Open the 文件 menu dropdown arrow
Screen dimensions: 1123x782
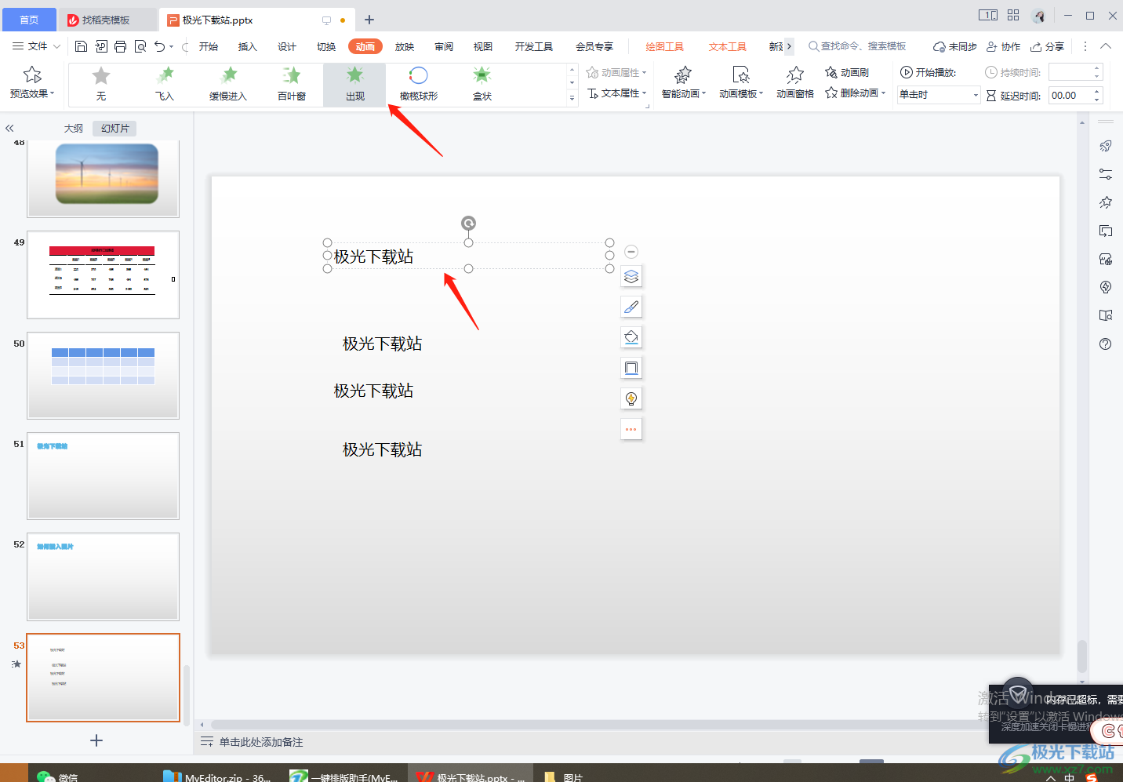point(57,46)
